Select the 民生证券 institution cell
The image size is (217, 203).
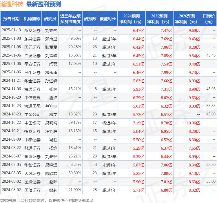32,72
